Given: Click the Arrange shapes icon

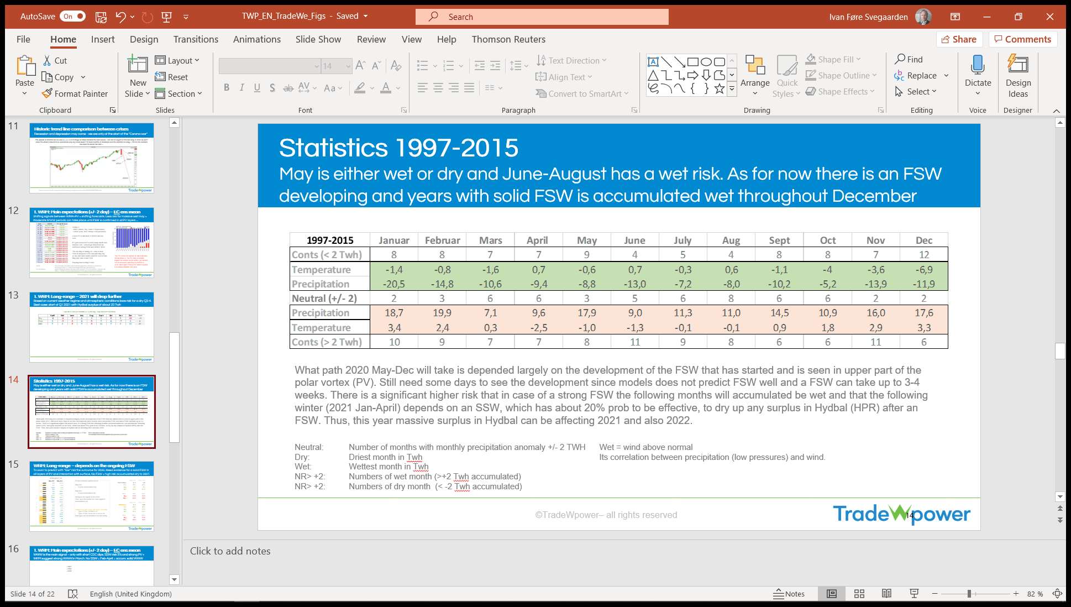Looking at the screenshot, I should point(754,65).
